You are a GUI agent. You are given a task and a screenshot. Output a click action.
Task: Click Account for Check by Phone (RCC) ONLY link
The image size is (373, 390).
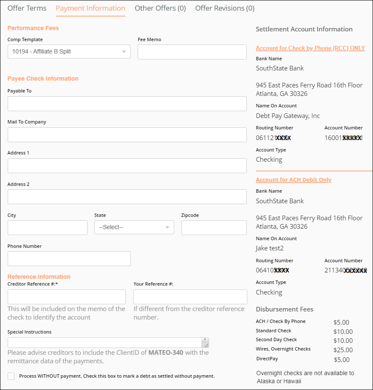(310, 48)
